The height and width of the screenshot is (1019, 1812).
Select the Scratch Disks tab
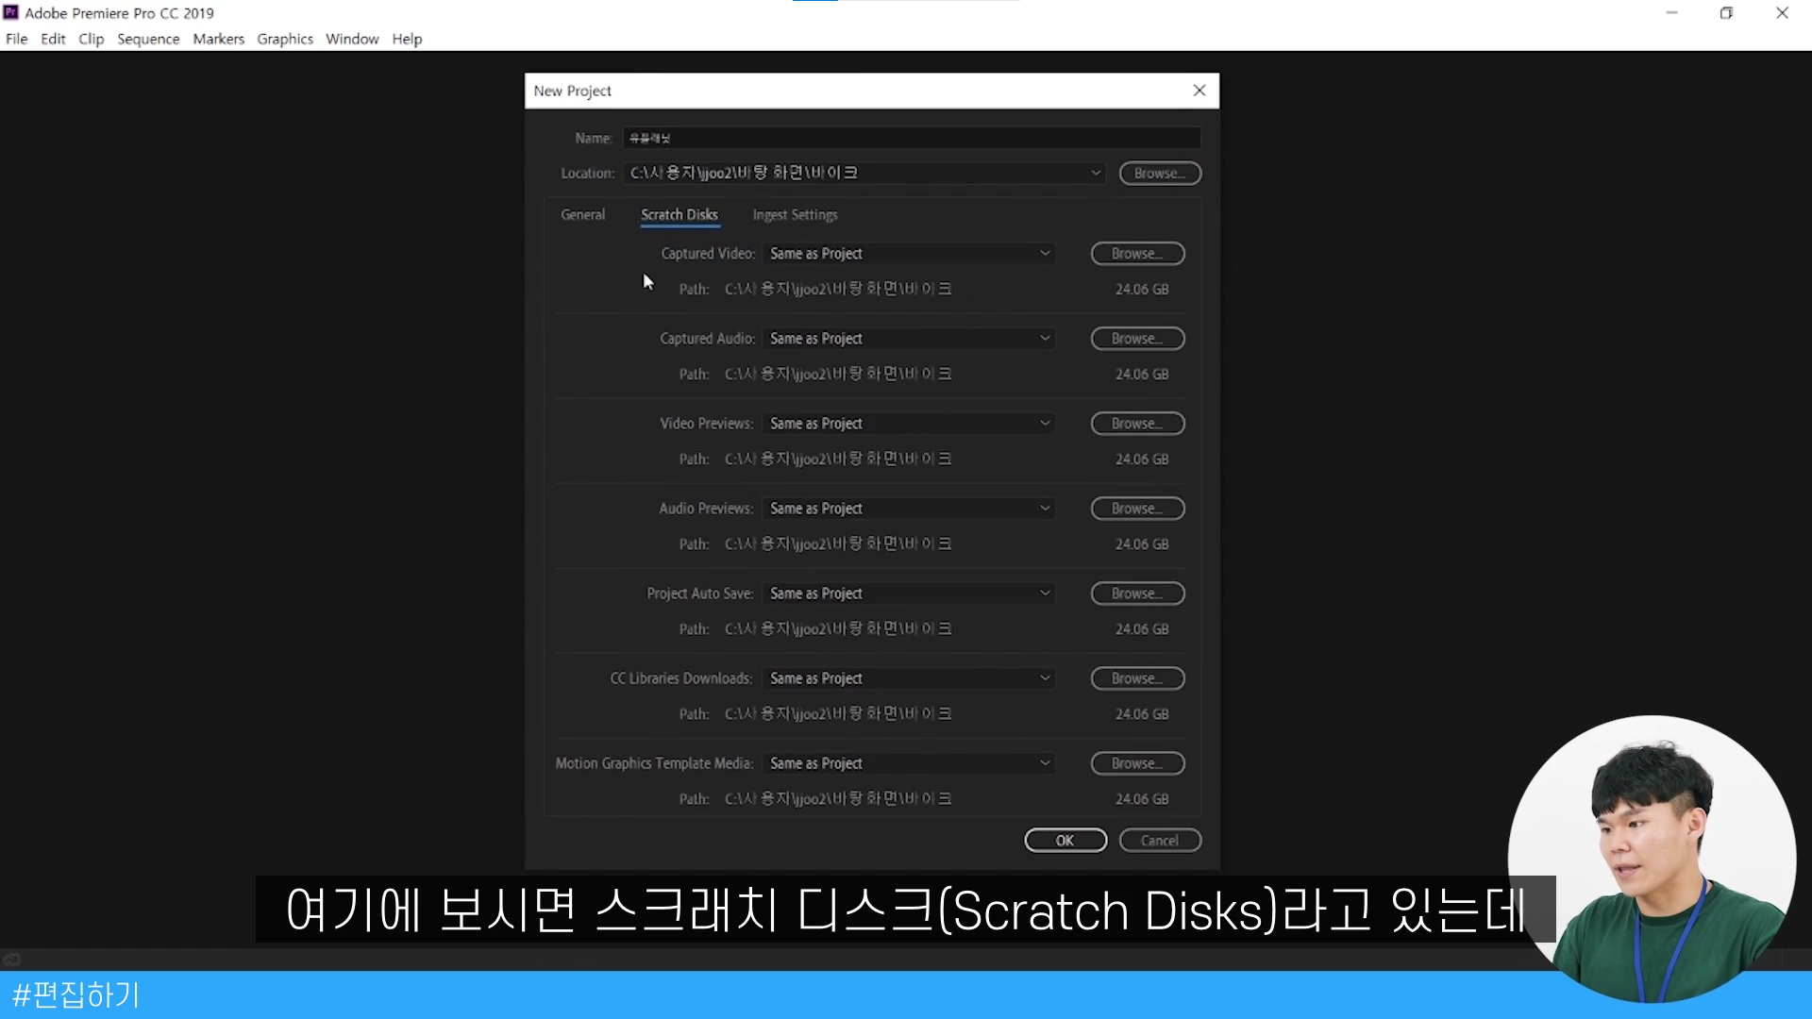(x=679, y=215)
